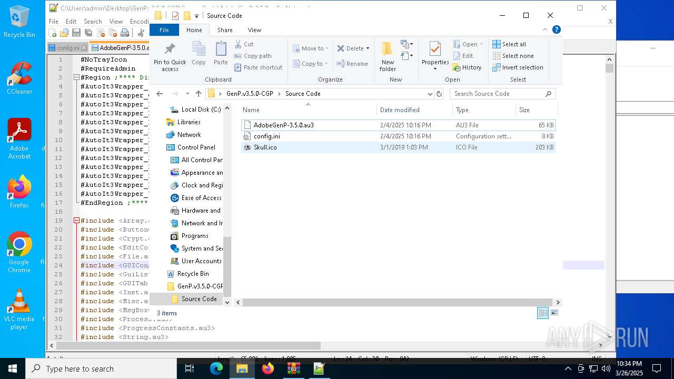674x379 pixels.
Task: Sort by Name column header
Action: pos(309,110)
